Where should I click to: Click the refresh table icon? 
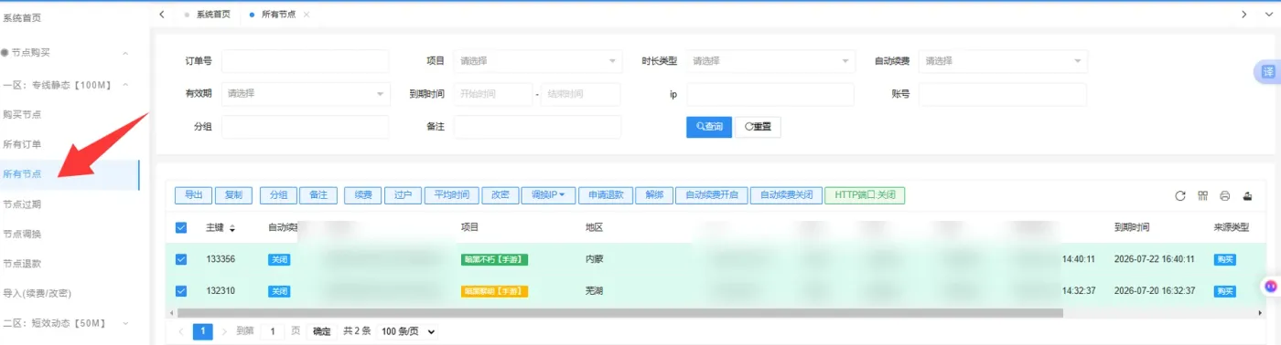tap(1180, 195)
